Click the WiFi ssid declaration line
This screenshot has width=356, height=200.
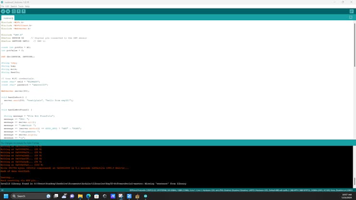coord(21,81)
